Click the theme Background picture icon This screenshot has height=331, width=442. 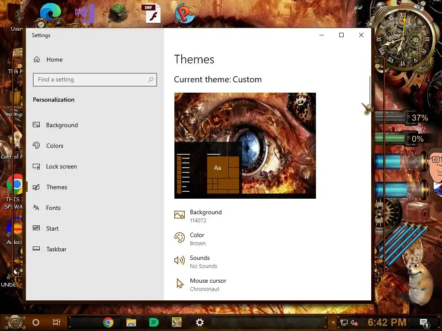coord(180,215)
